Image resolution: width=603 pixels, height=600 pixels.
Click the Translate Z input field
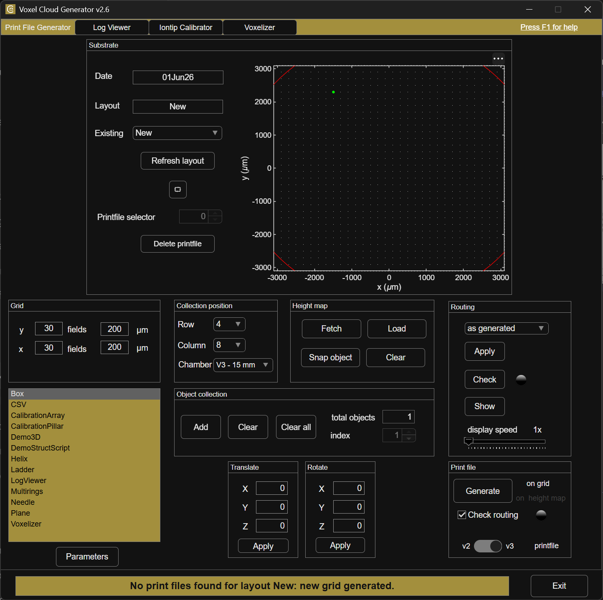point(272,526)
